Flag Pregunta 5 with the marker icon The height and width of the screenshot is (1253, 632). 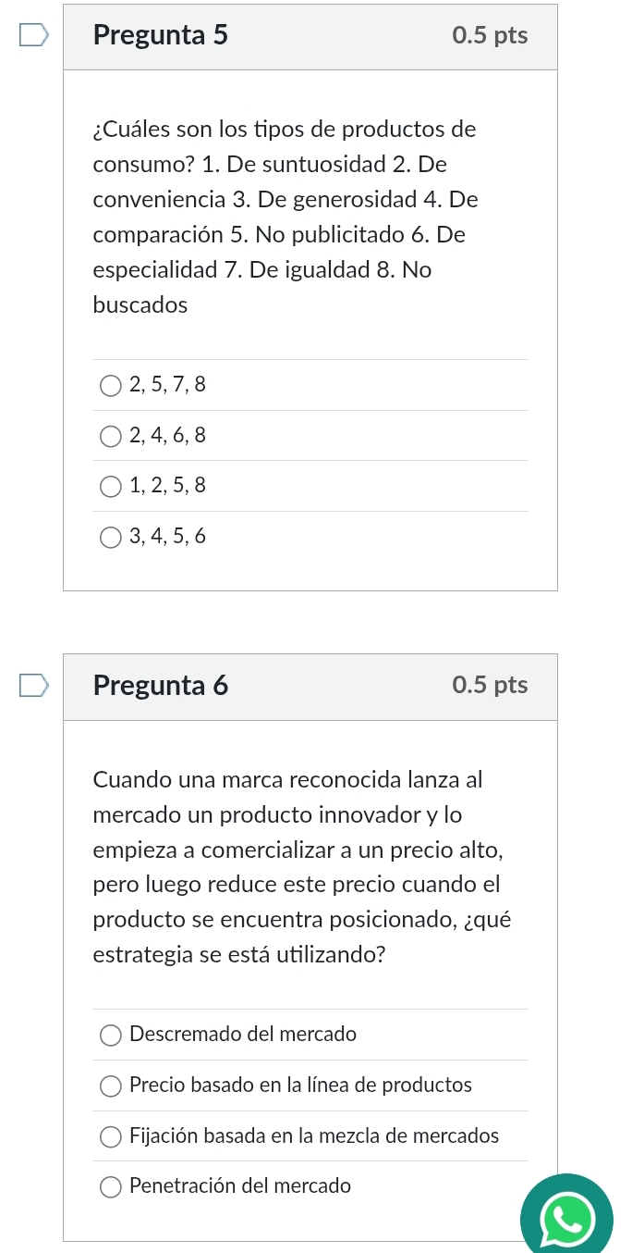(x=33, y=36)
